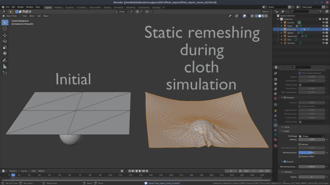
Task: Select the Measure tool
Action: pos(5,66)
